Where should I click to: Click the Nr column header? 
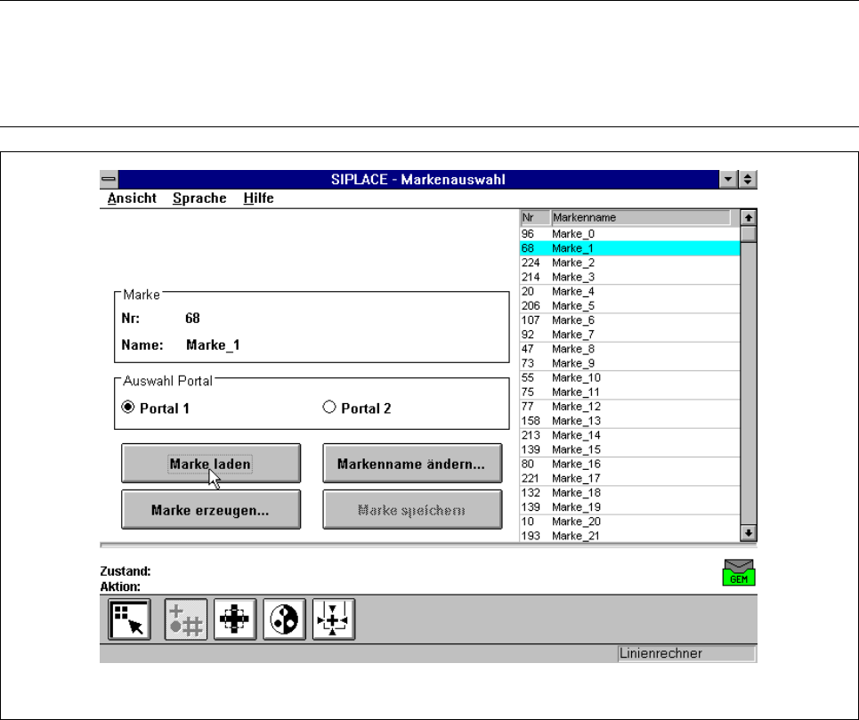[535, 217]
